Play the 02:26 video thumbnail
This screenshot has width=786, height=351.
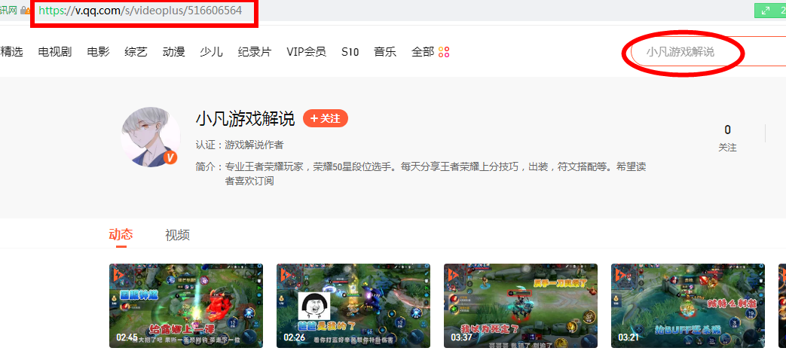(353, 306)
